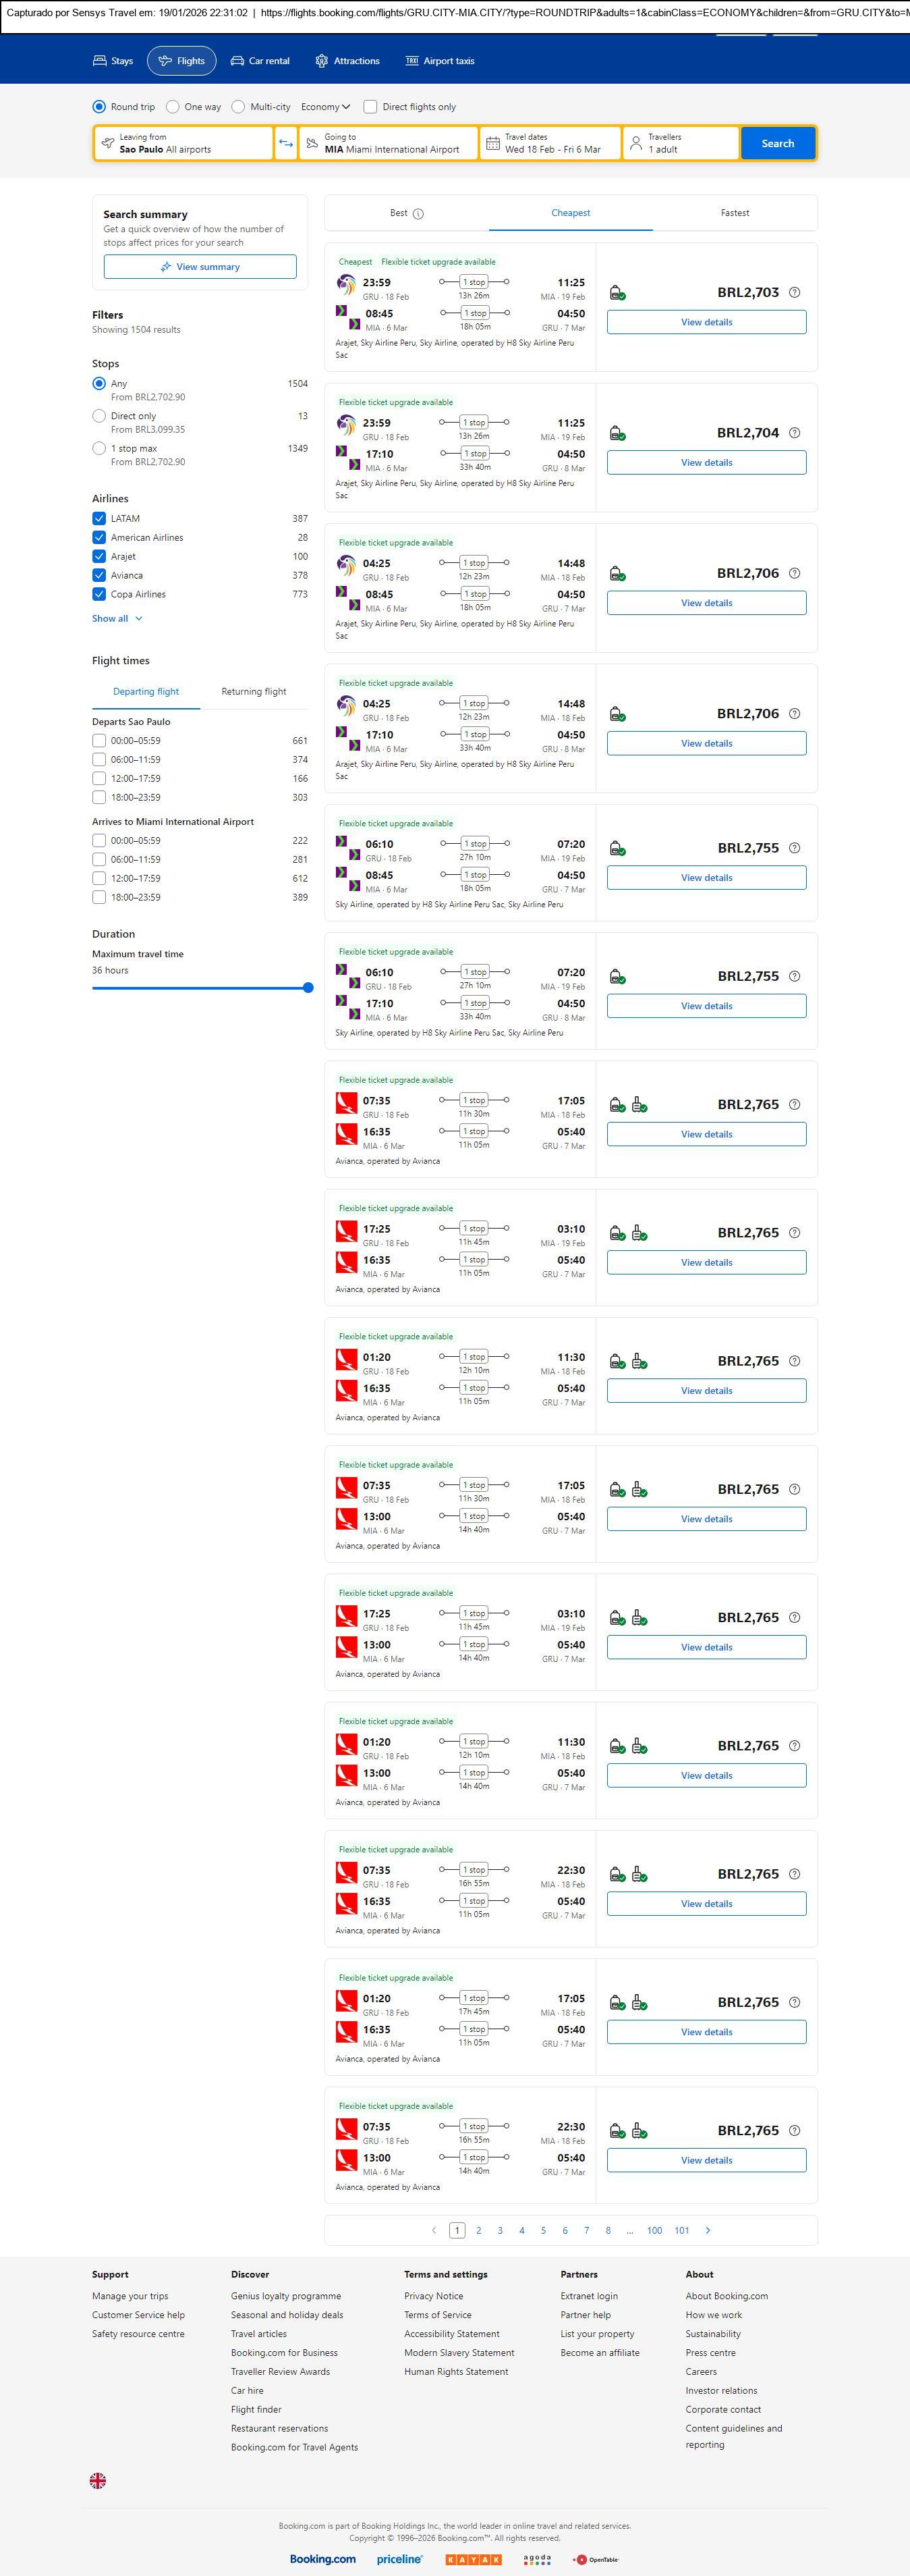Click the Maximum travel time slider handle
910x2576 pixels.
click(308, 988)
